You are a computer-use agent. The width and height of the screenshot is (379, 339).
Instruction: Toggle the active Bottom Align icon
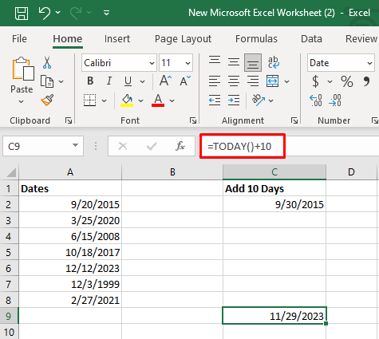(x=253, y=63)
